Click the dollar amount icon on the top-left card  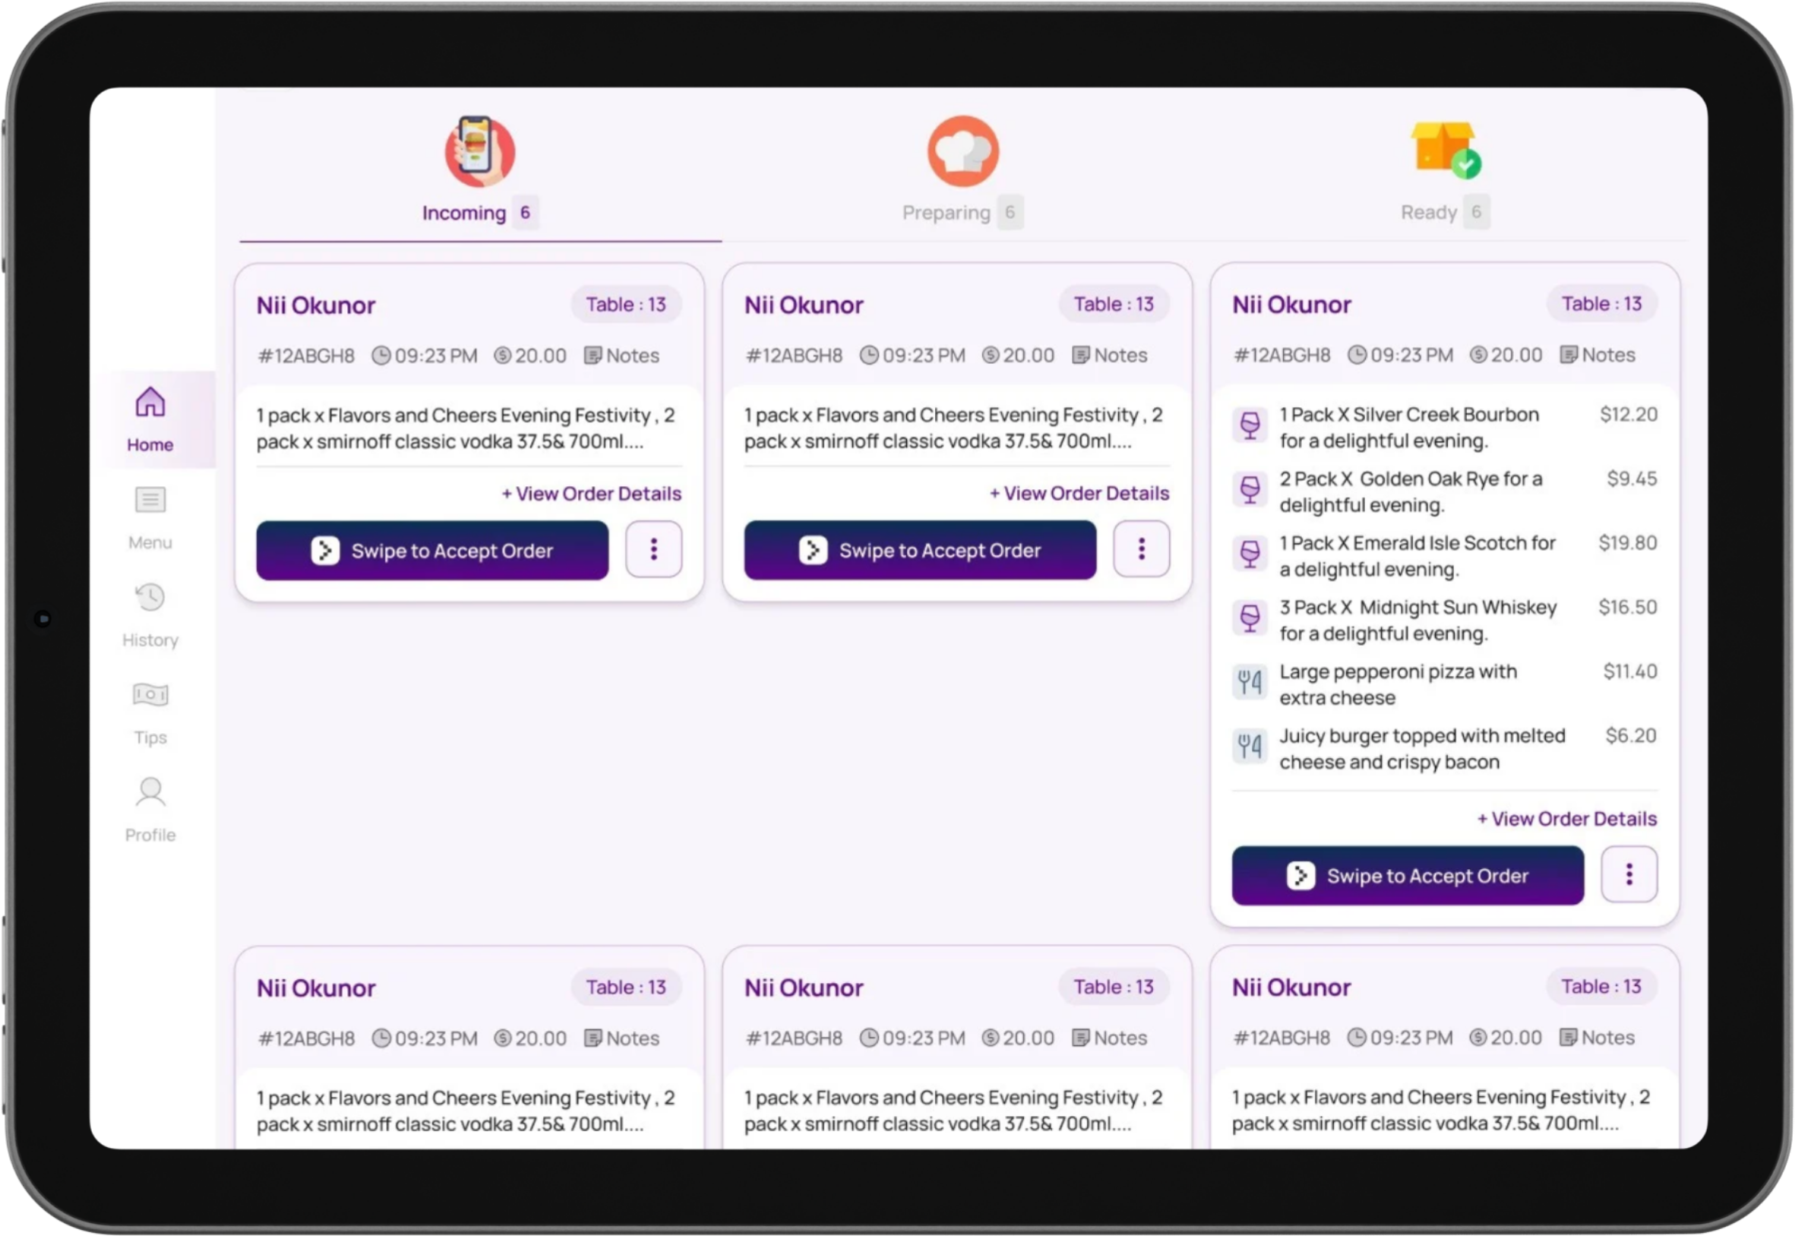[503, 356]
